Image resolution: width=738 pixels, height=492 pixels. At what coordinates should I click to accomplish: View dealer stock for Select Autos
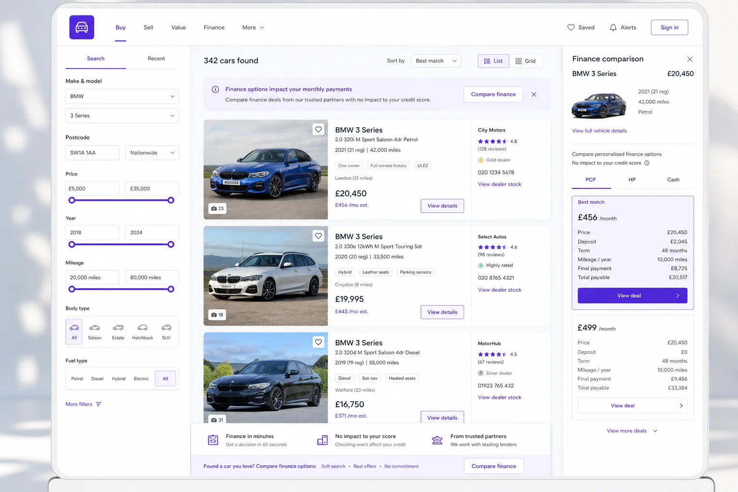(x=499, y=290)
